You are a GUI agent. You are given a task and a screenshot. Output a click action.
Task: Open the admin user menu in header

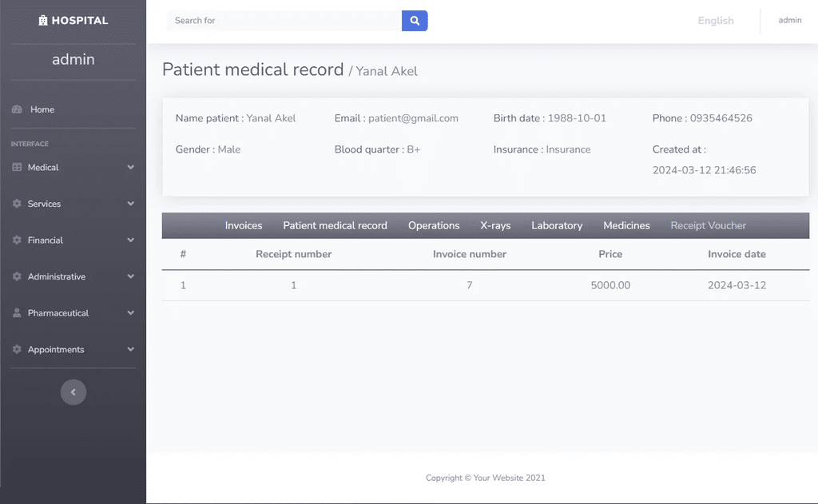click(x=790, y=20)
